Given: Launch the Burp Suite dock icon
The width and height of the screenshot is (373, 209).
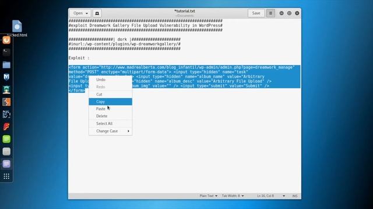Looking at the screenshot, I should 6,102.
